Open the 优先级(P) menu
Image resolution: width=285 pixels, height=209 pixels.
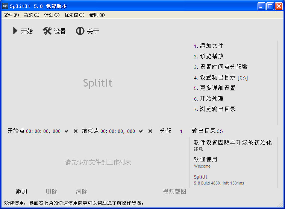point(74,15)
